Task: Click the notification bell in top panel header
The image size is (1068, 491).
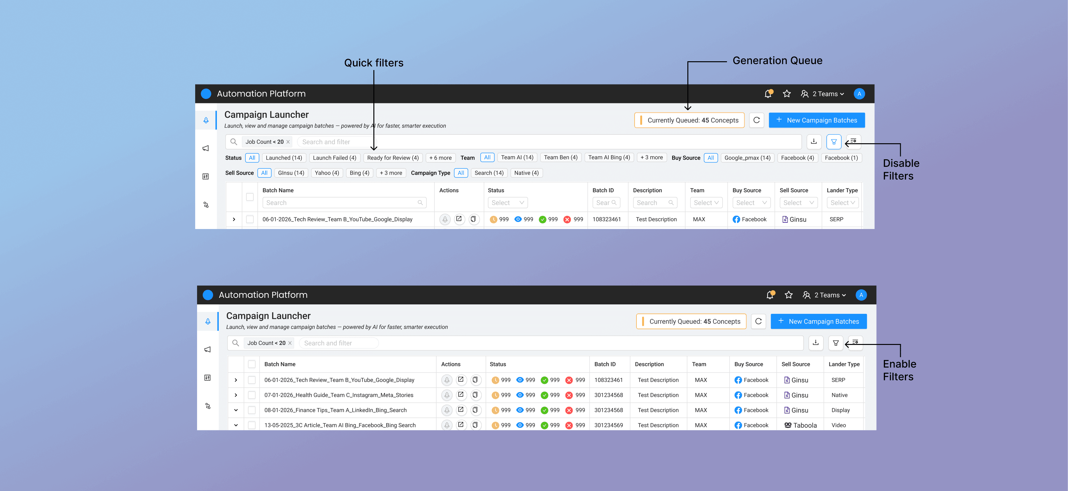Action: (768, 94)
